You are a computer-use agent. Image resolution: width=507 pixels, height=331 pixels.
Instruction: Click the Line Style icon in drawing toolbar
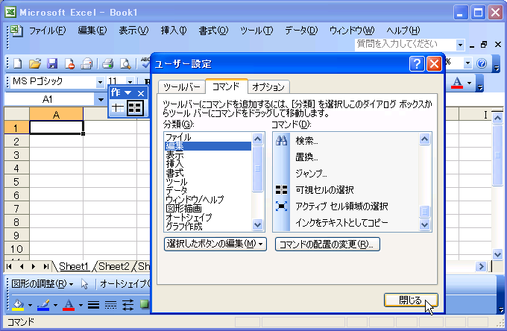click(x=93, y=304)
